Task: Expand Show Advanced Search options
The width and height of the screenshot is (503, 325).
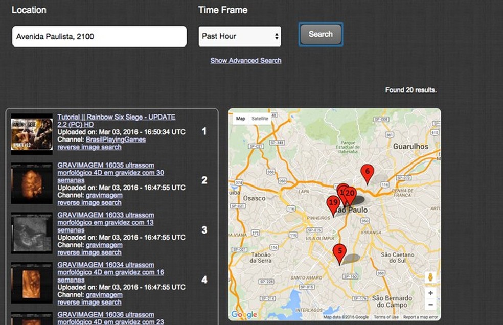Action: [246, 61]
